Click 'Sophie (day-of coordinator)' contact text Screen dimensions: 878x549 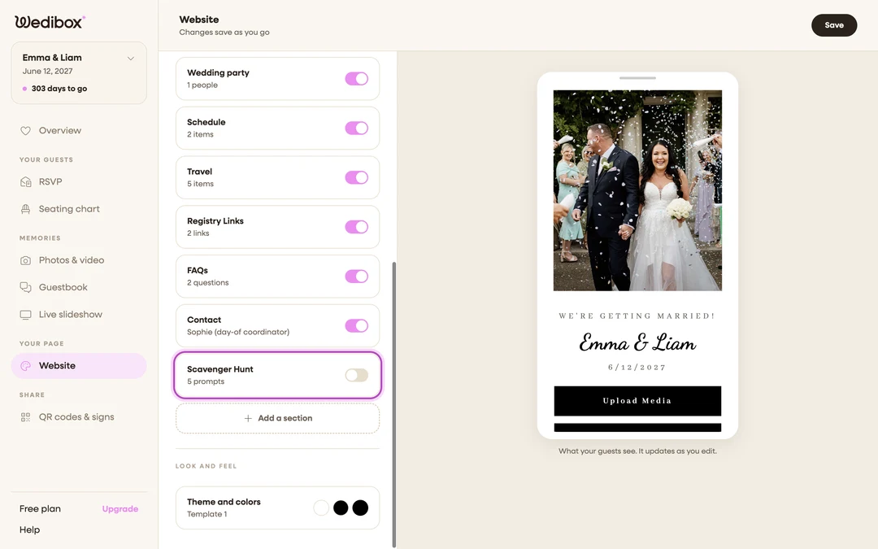pyautogui.click(x=238, y=332)
